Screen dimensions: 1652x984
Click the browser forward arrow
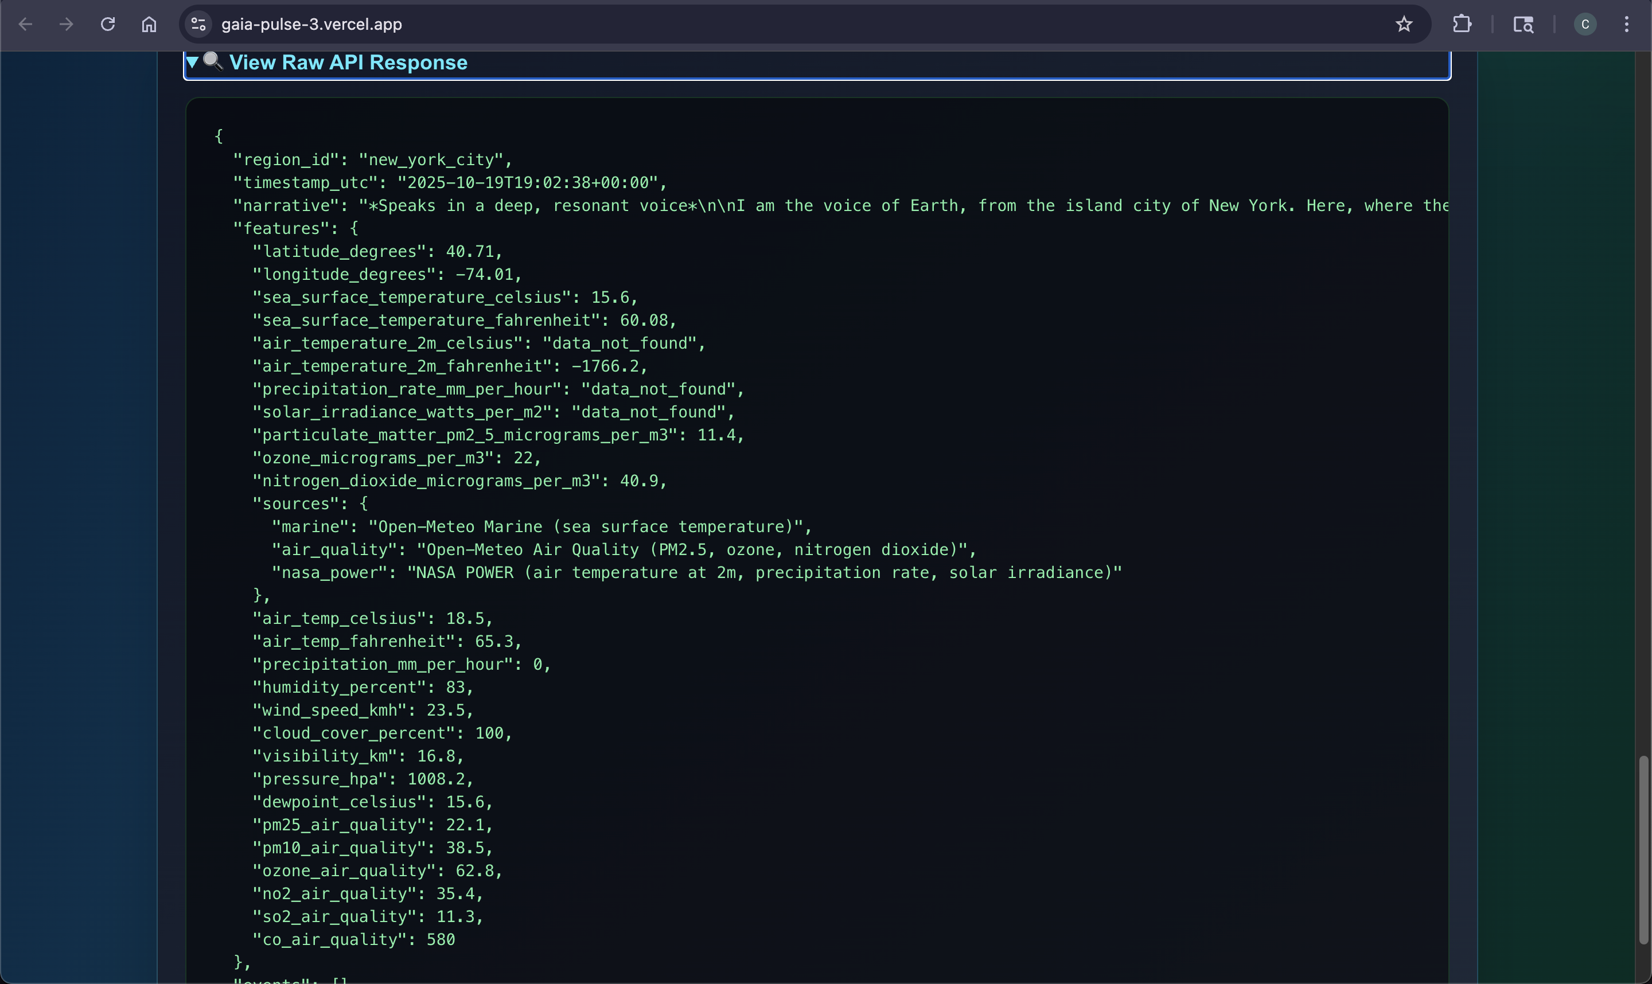coord(67,25)
